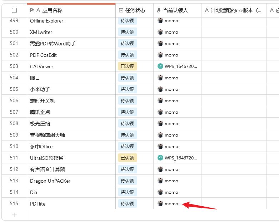Click WPS_1646720 claimant in CAJViewer row
This screenshot has height=222, width=279.
pos(181,66)
